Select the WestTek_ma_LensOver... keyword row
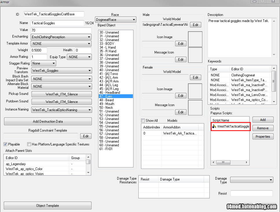 pyautogui.click(x=240, y=95)
